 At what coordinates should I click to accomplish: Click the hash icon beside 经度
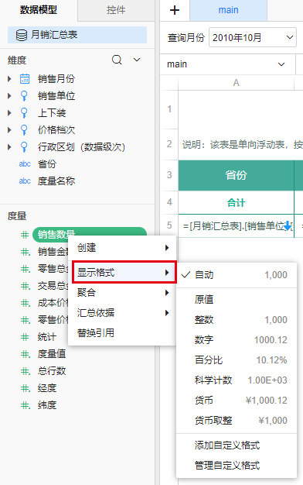pos(26,388)
